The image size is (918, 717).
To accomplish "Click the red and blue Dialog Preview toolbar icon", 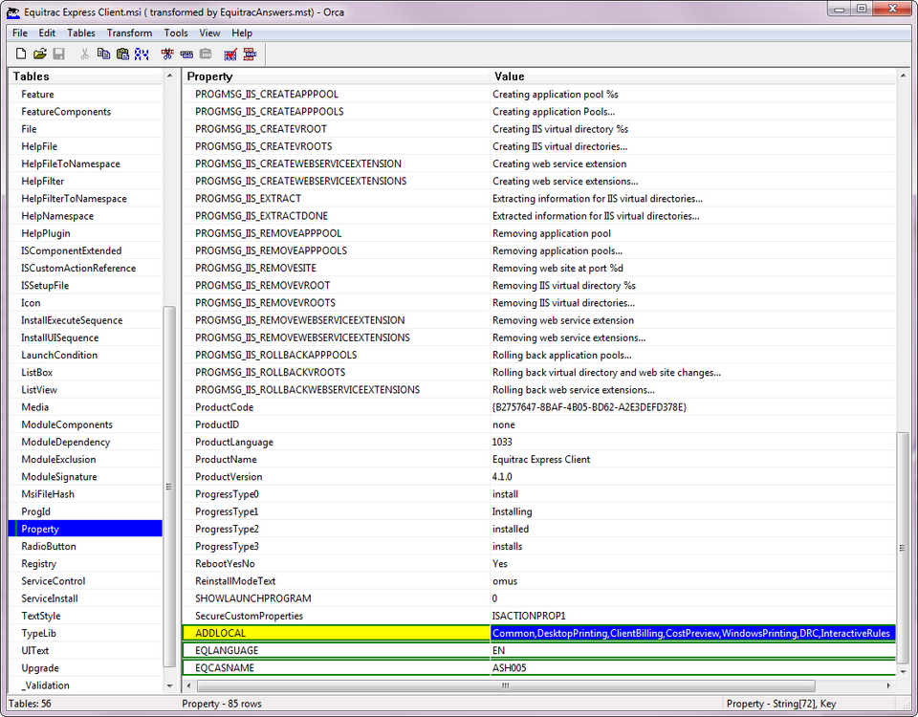I will (250, 54).
